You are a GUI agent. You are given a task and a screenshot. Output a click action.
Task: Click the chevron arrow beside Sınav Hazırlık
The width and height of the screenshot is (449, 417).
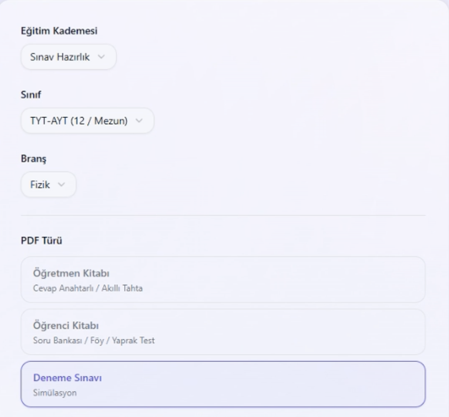101,57
